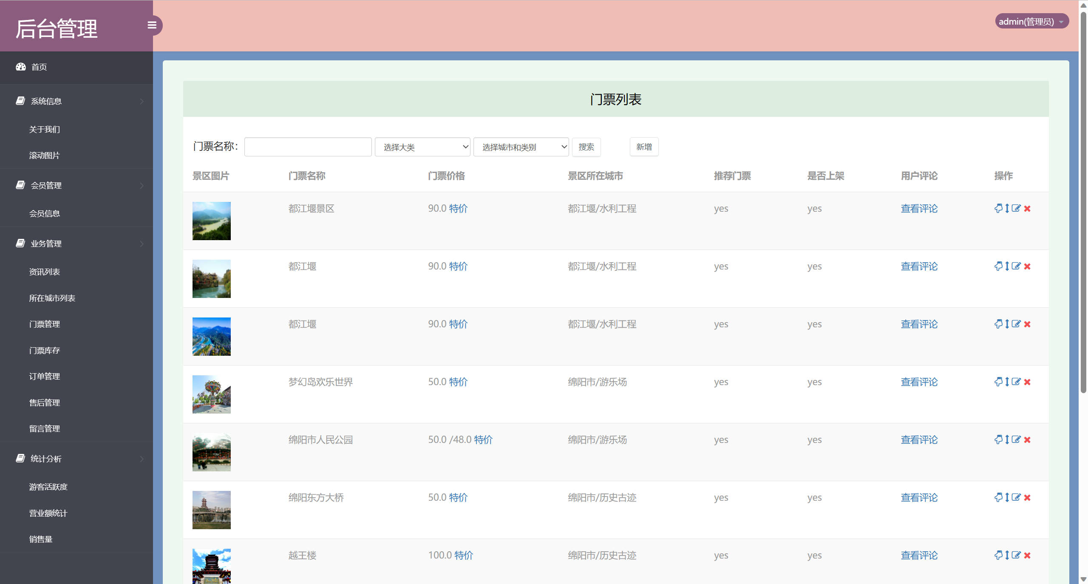Click the 门票名称 search input field
This screenshot has height=584, width=1088.
coord(307,146)
